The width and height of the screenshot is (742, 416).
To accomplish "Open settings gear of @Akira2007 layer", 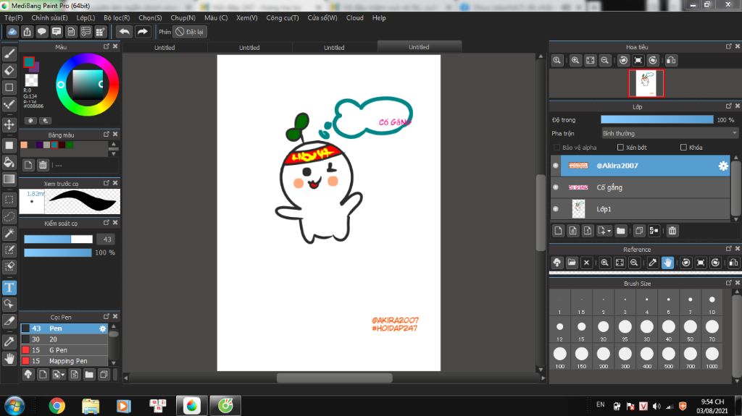I will point(723,166).
